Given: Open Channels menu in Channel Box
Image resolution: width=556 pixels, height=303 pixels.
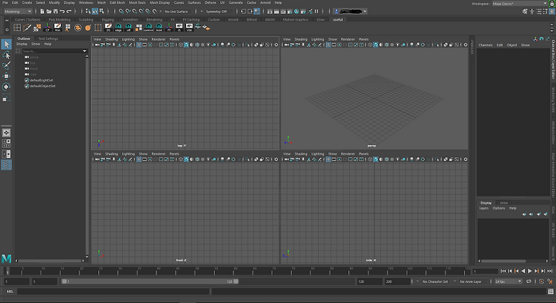Looking at the screenshot, I should coord(486,45).
